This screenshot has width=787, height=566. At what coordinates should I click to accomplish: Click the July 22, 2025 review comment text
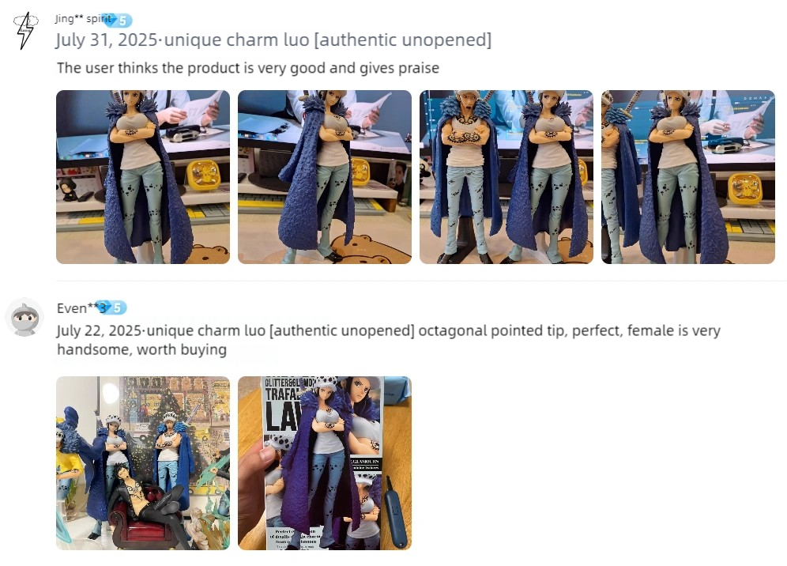click(389, 340)
